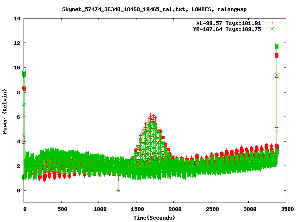Click the y-axis tick label 12

pyautogui.click(x=17, y=43)
